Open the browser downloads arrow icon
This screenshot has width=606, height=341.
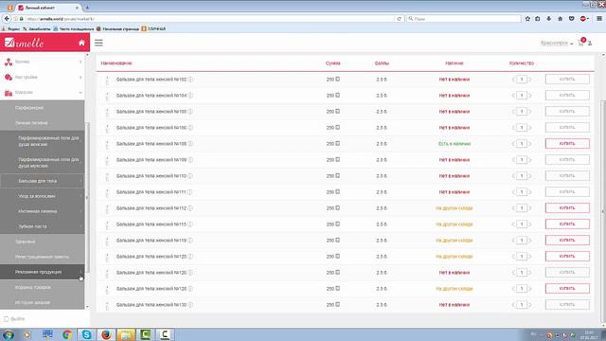(549, 19)
